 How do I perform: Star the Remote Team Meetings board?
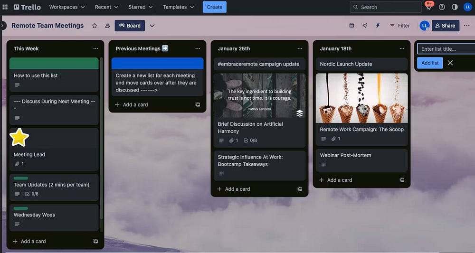tap(95, 26)
